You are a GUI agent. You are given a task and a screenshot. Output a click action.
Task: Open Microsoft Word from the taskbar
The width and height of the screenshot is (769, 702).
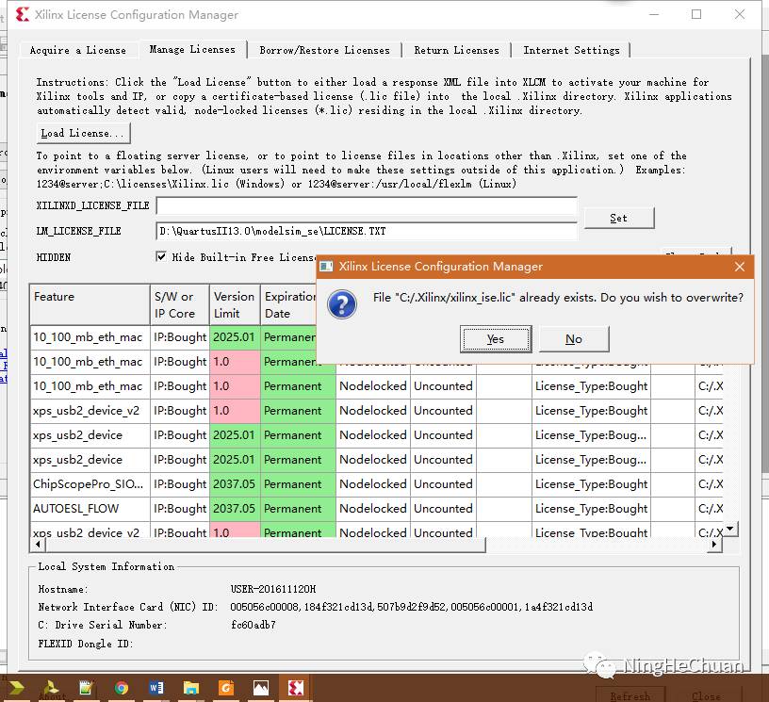(x=156, y=688)
